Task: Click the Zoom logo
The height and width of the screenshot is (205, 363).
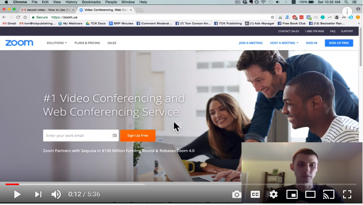Action: [x=19, y=43]
